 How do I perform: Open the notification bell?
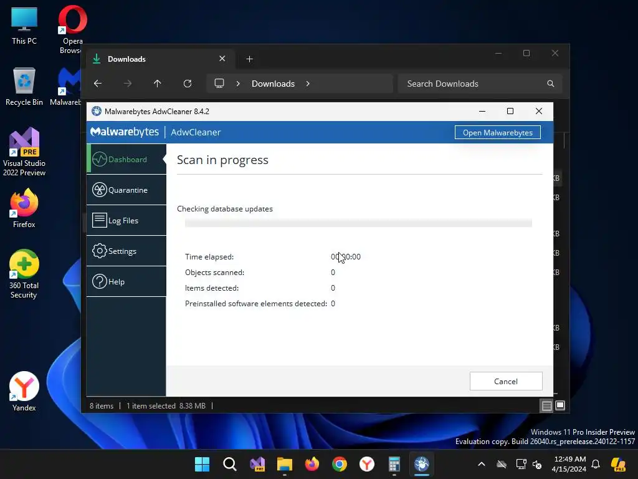[596, 464]
